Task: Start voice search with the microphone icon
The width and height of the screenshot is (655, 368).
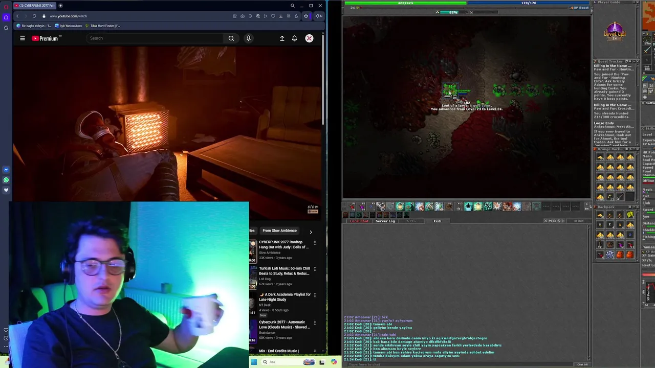Action: point(248,38)
